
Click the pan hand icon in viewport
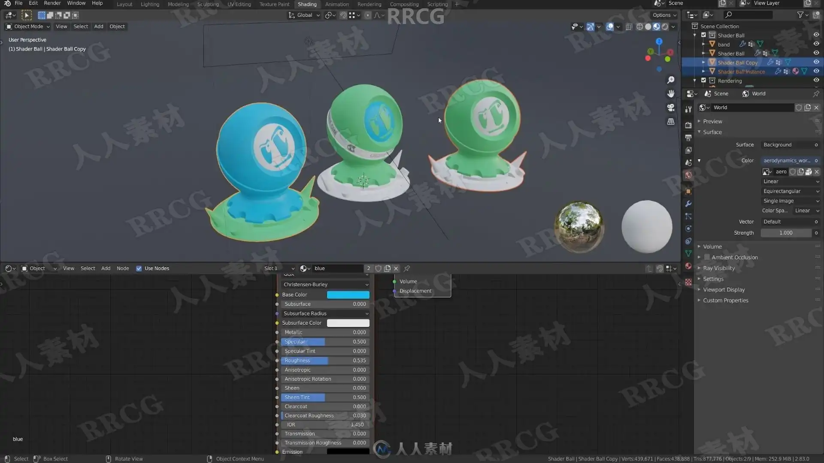coord(671,94)
